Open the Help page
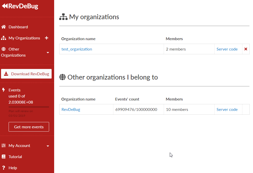Image resolution: width=253 pixels, height=173 pixels. (x=13, y=168)
